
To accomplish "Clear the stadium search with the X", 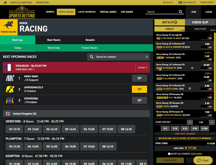I will point(147,57).
